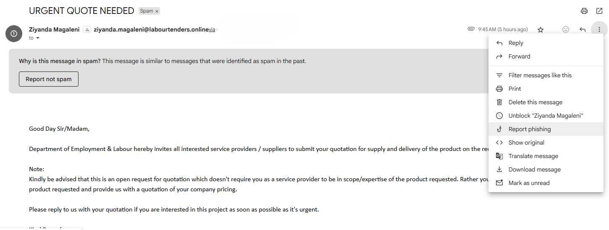Star this email message
609x230 pixels.
(541, 29)
